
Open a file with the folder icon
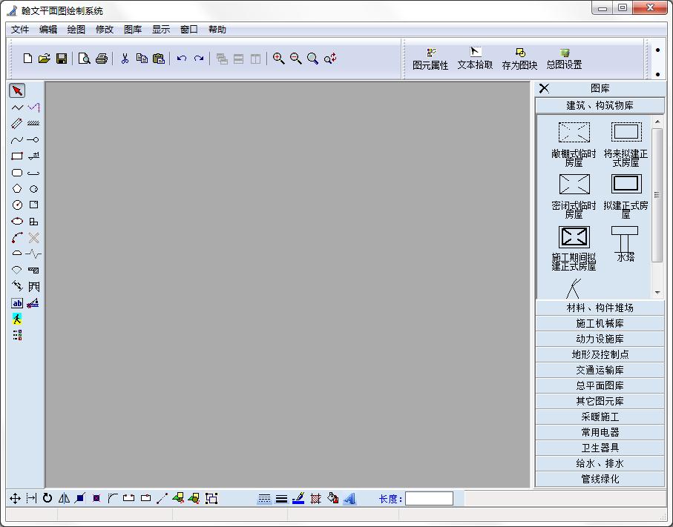(x=45, y=59)
